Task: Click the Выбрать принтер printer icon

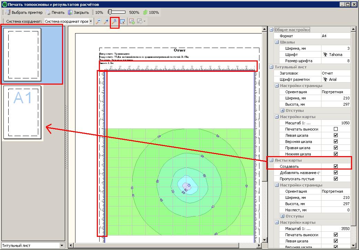Action: (7, 12)
